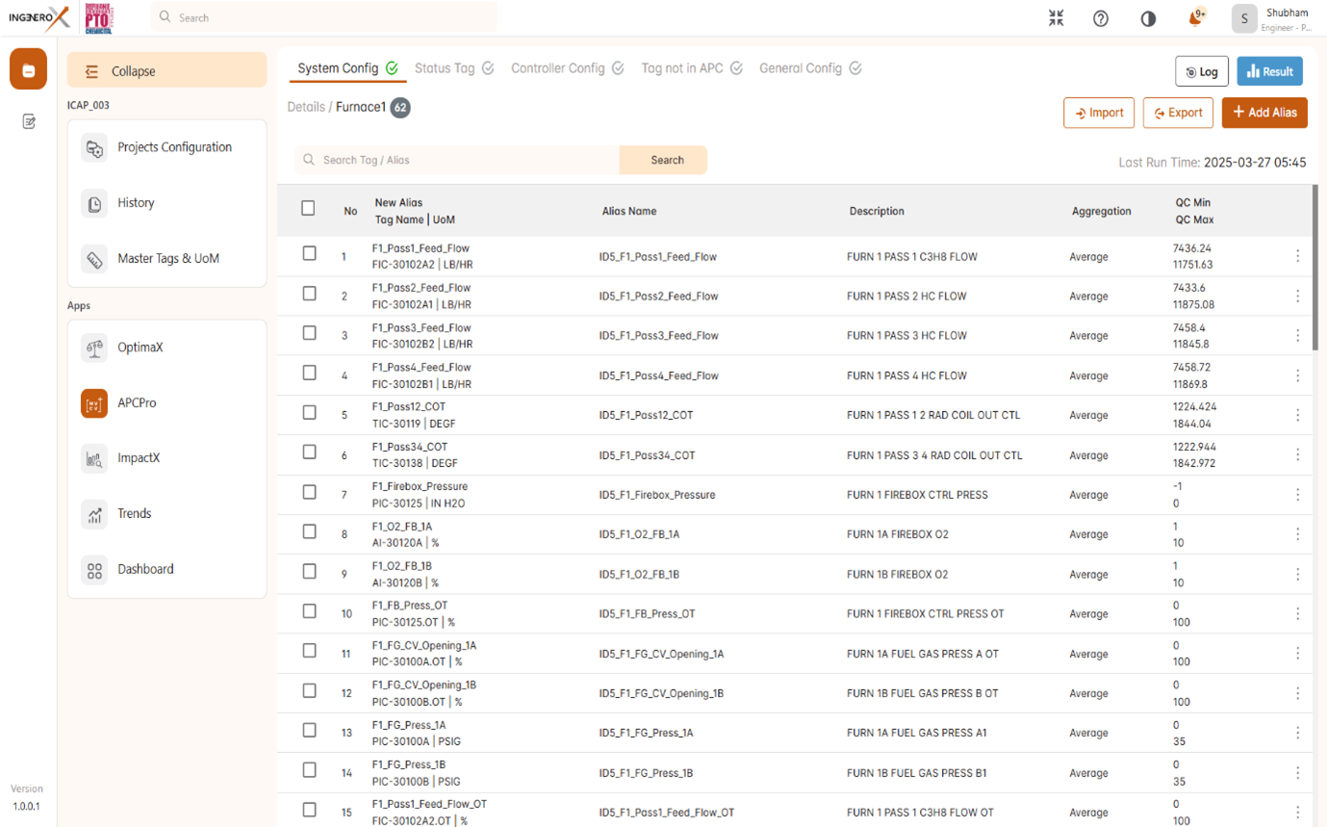
Task: Click the edit notes icon in left rail
Action: click(29, 121)
